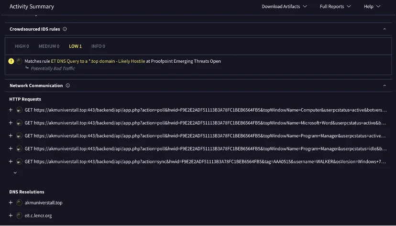Click circular icon beside the action=sync GET request
Viewport: 396px width, 226px height.
click(x=19, y=161)
